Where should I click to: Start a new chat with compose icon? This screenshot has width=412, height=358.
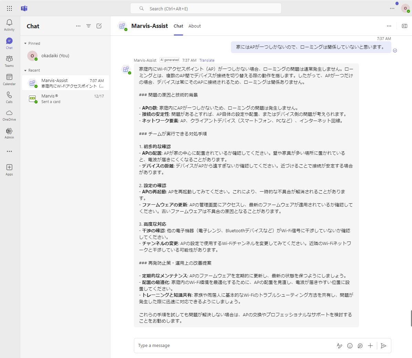[99, 26]
